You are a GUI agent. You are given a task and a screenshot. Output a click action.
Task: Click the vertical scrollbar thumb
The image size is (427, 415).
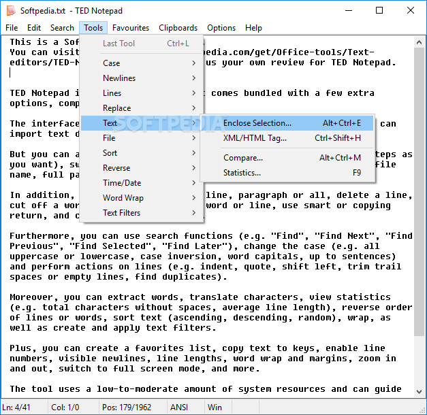tap(419, 192)
